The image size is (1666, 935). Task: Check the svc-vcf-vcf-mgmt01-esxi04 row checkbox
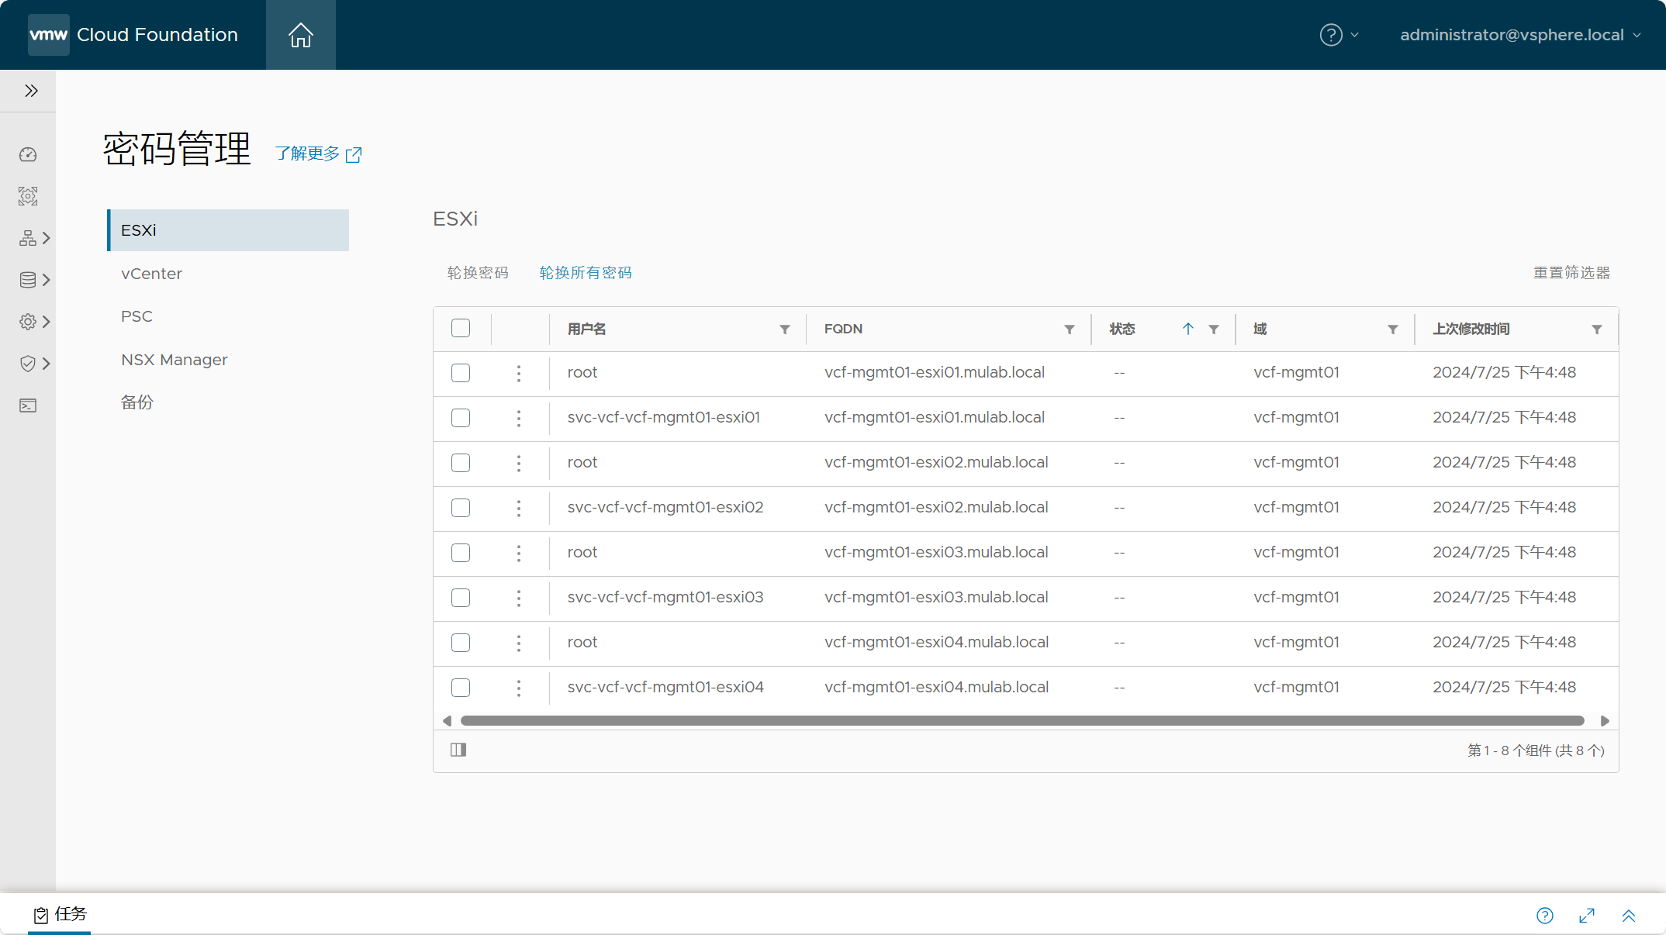(461, 688)
